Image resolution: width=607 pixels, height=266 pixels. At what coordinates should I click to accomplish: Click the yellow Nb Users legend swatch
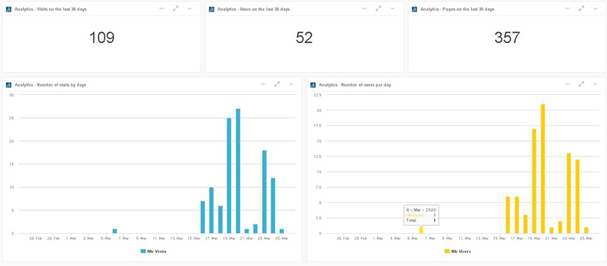pos(447,251)
